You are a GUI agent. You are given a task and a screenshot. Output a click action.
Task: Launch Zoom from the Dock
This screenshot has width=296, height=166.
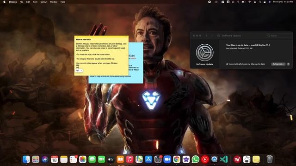[x=167, y=160]
